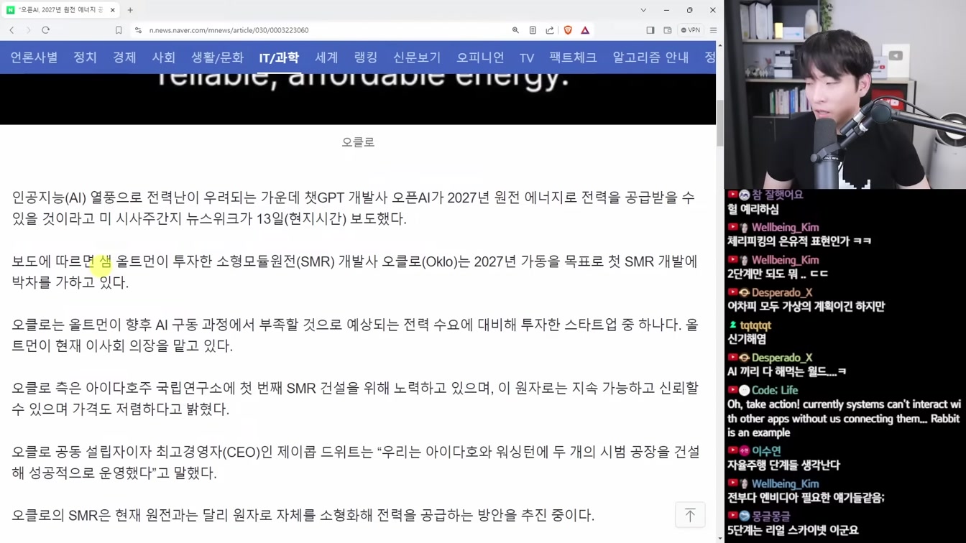Open site settings icon in address bar
The image size is (966, 543).
pos(139,30)
